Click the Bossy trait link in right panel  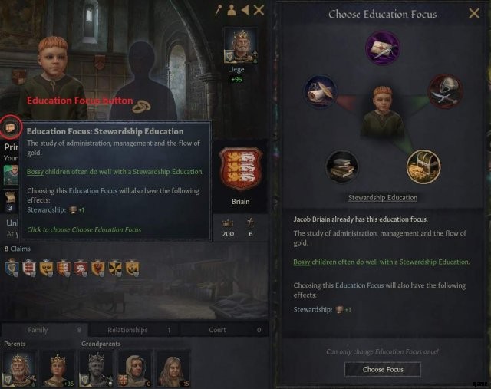302,262
